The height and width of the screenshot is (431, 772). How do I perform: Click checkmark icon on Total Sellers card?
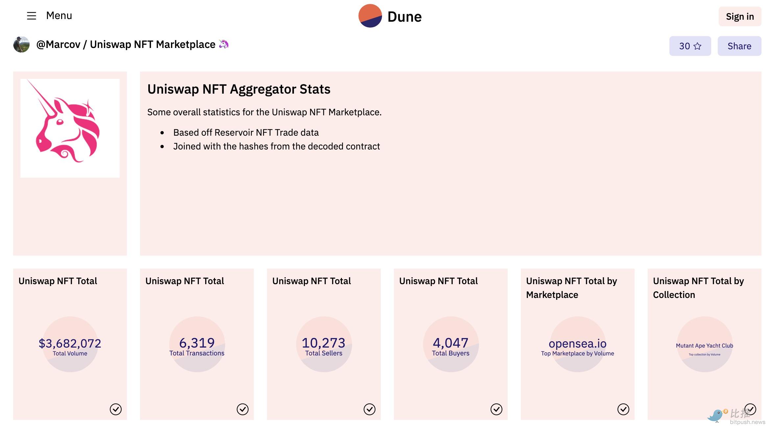pyautogui.click(x=369, y=409)
